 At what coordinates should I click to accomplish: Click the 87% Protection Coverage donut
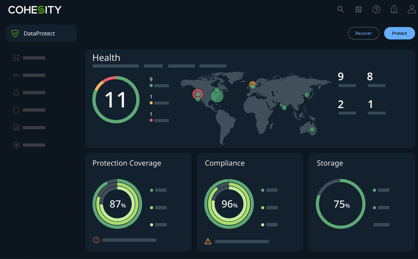[x=117, y=204]
